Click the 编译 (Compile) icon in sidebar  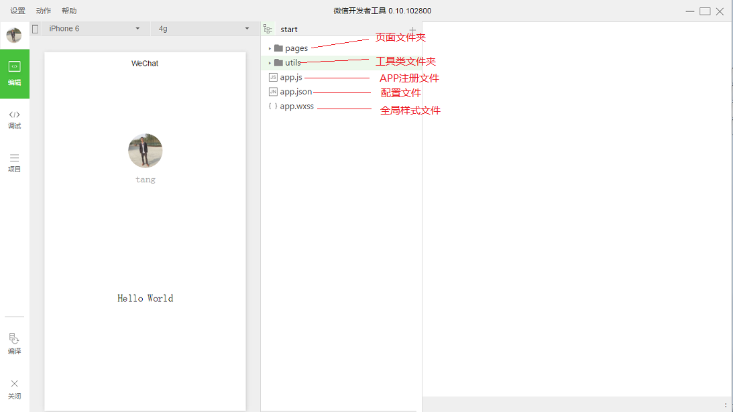point(14,343)
